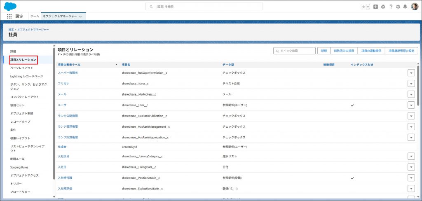Expand the オブジェクトマネージャー tab chevron

(x=80, y=16)
